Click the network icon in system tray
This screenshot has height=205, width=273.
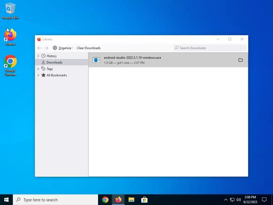tap(232, 200)
